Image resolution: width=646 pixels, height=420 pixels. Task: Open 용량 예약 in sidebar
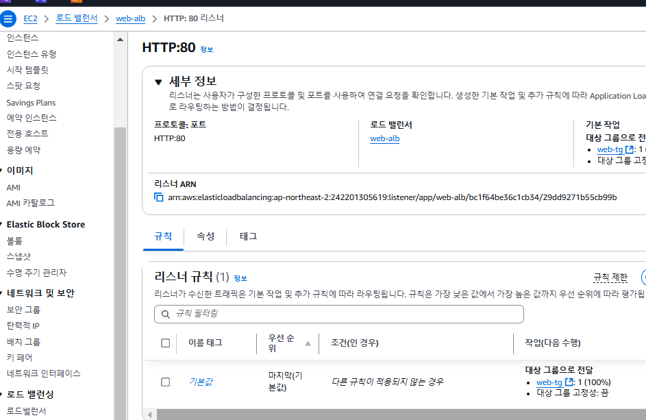coord(23,150)
